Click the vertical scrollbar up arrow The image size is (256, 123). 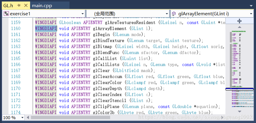click(239, 27)
